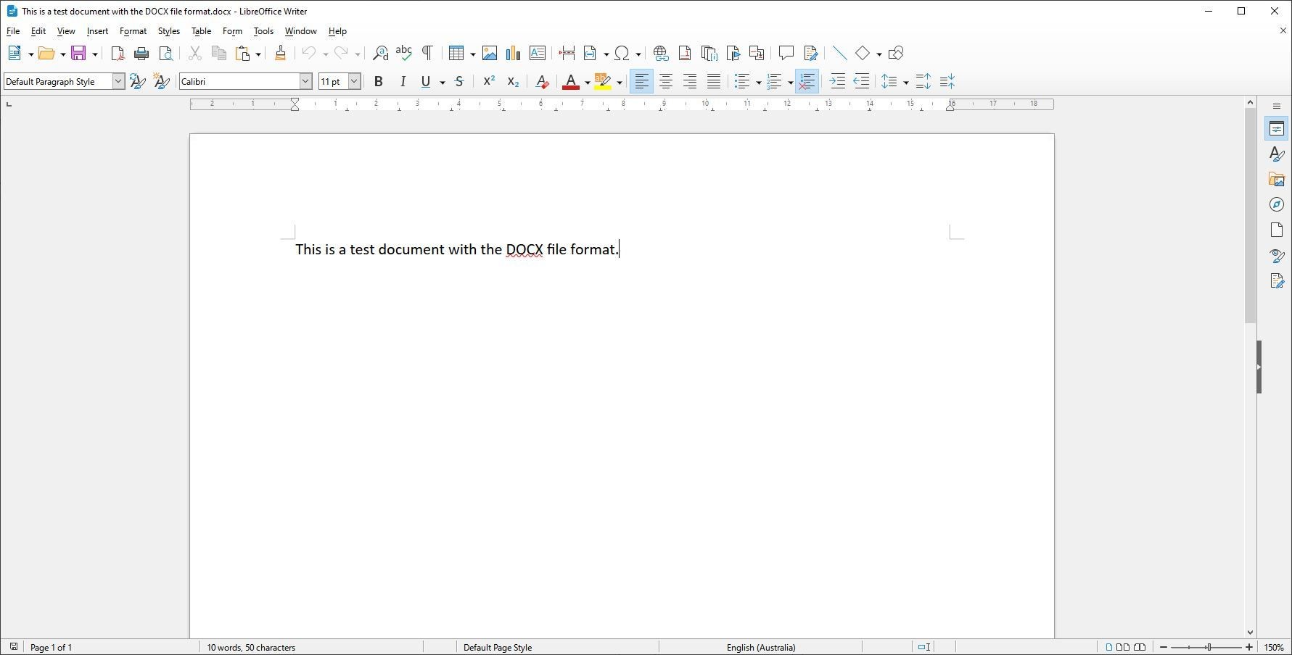Open sidebar Navigator panel
Image resolution: width=1292 pixels, height=655 pixels.
[1276, 205]
